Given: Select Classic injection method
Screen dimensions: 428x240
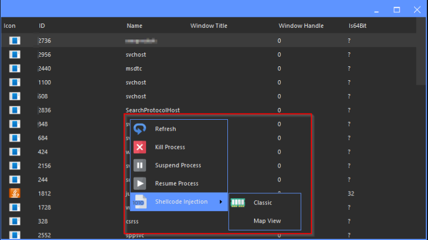Looking at the screenshot, I should [262, 203].
